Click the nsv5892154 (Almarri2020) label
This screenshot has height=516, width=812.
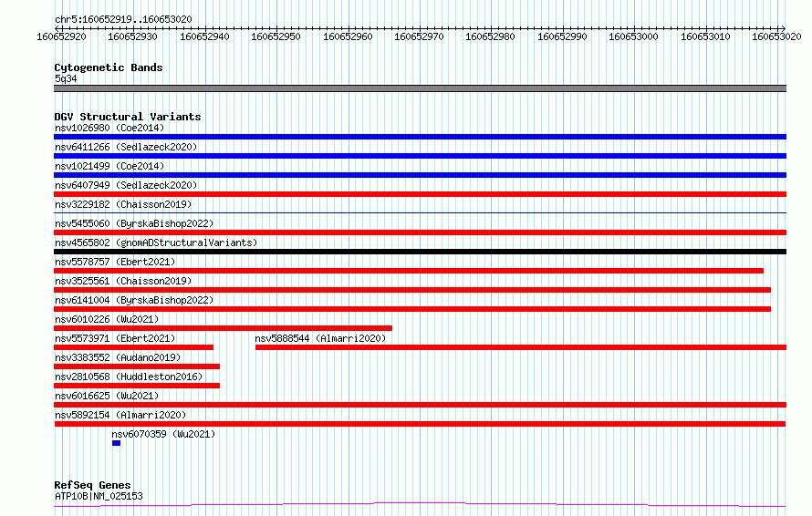click(x=120, y=415)
